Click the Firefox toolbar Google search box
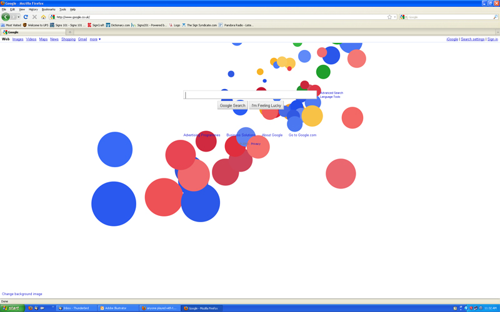The image size is (500, 312). click(450, 17)
